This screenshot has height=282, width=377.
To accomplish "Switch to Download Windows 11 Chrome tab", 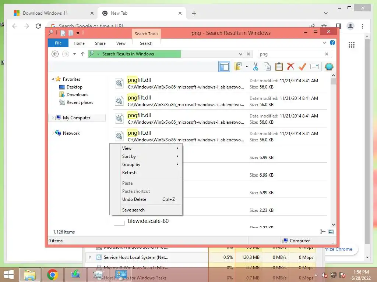I will 45,13.
